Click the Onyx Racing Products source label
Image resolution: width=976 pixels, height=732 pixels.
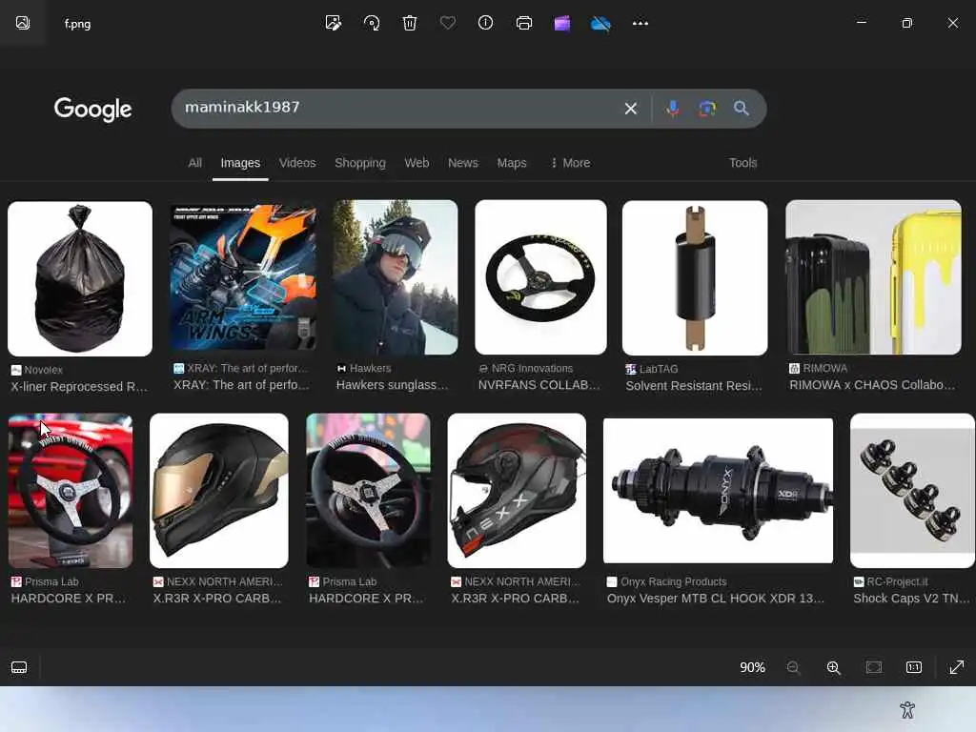(x=674, y=581)
